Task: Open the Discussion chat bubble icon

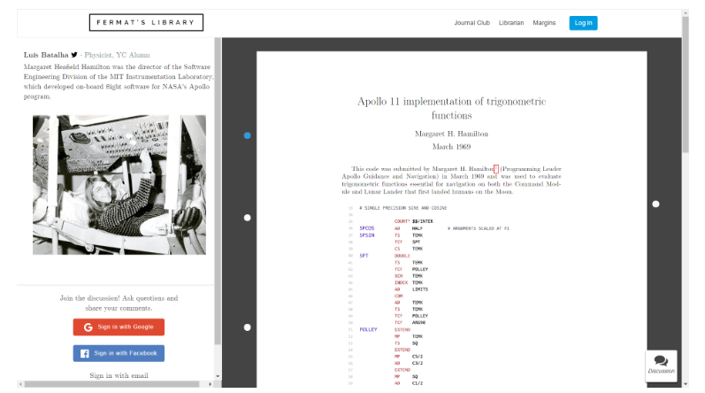Action: (x=661, y=361)
